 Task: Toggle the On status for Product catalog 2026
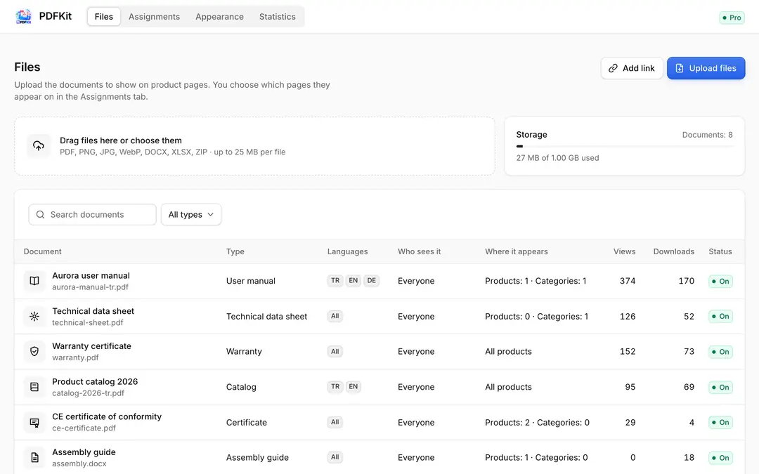click(720, 387)
